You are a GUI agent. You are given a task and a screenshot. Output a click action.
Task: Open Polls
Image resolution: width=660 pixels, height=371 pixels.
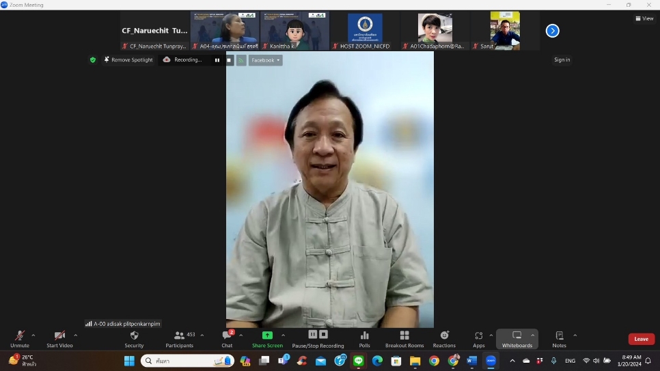coord(365,339)
